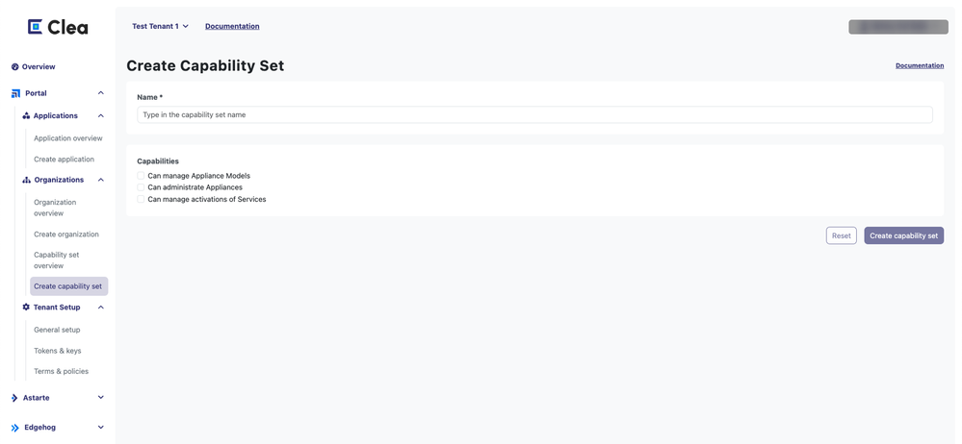Open Capability set overview page
This screenshot has height=444, width=962.
click(x=57, y=260)
